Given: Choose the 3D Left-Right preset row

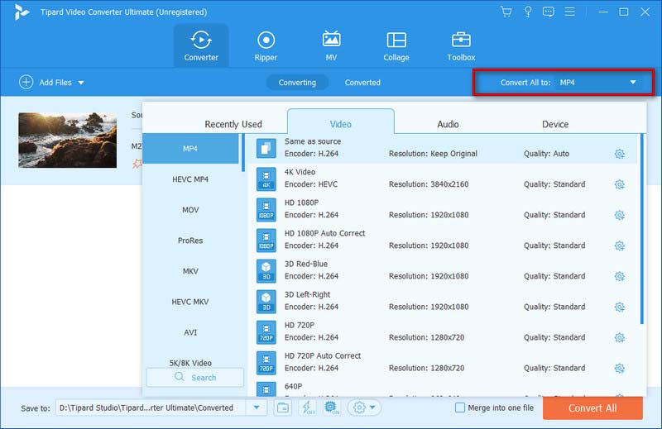Looking at the screenshot, I should click(x=442, y=301).
